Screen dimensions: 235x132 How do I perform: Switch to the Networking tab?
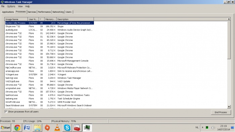(58, 12)
